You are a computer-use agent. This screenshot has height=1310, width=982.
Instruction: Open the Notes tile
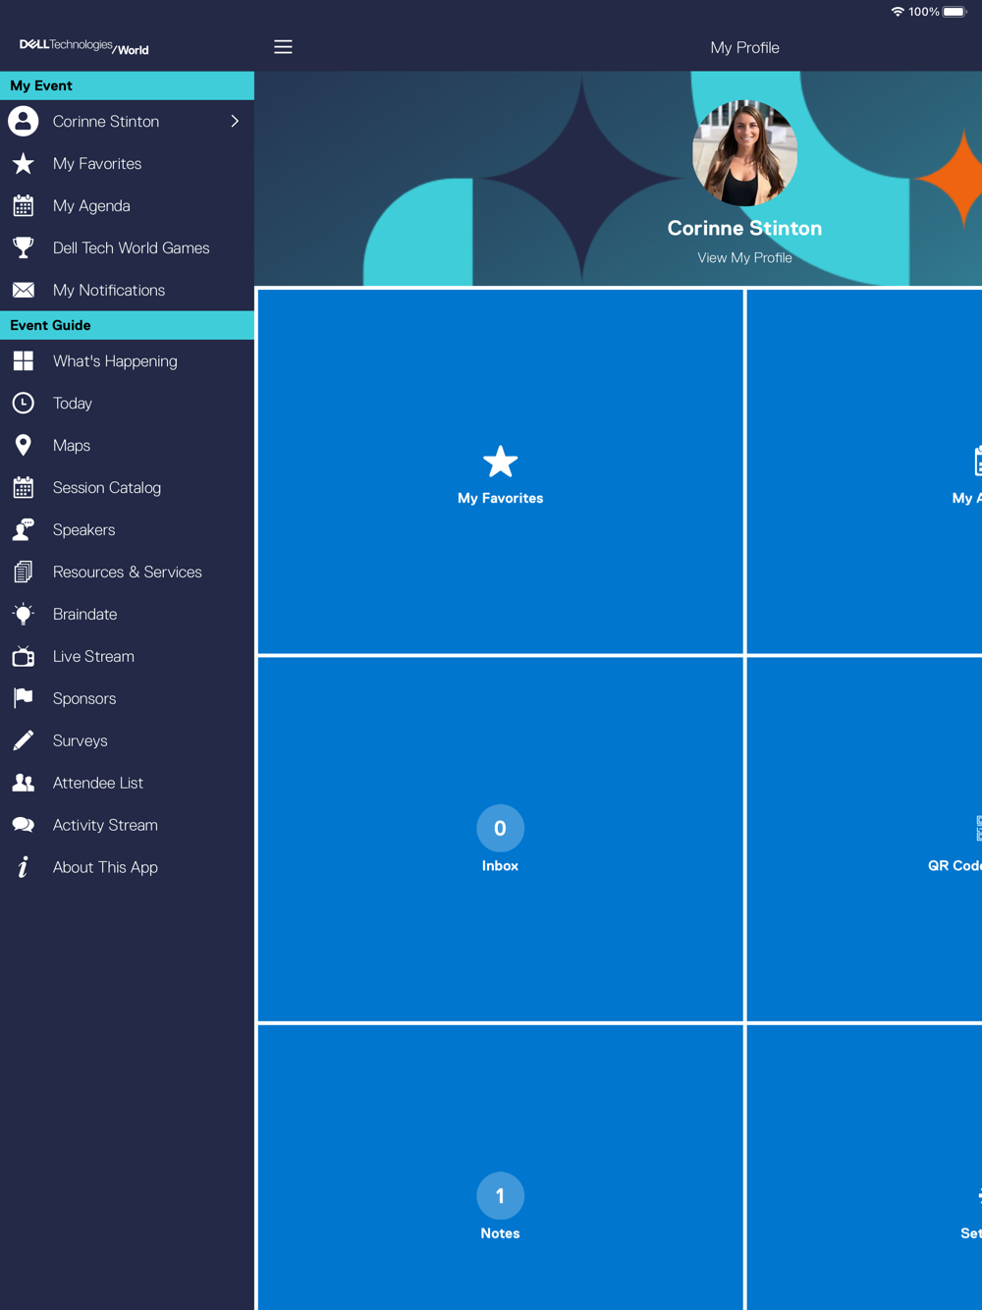pos(500,1168)
